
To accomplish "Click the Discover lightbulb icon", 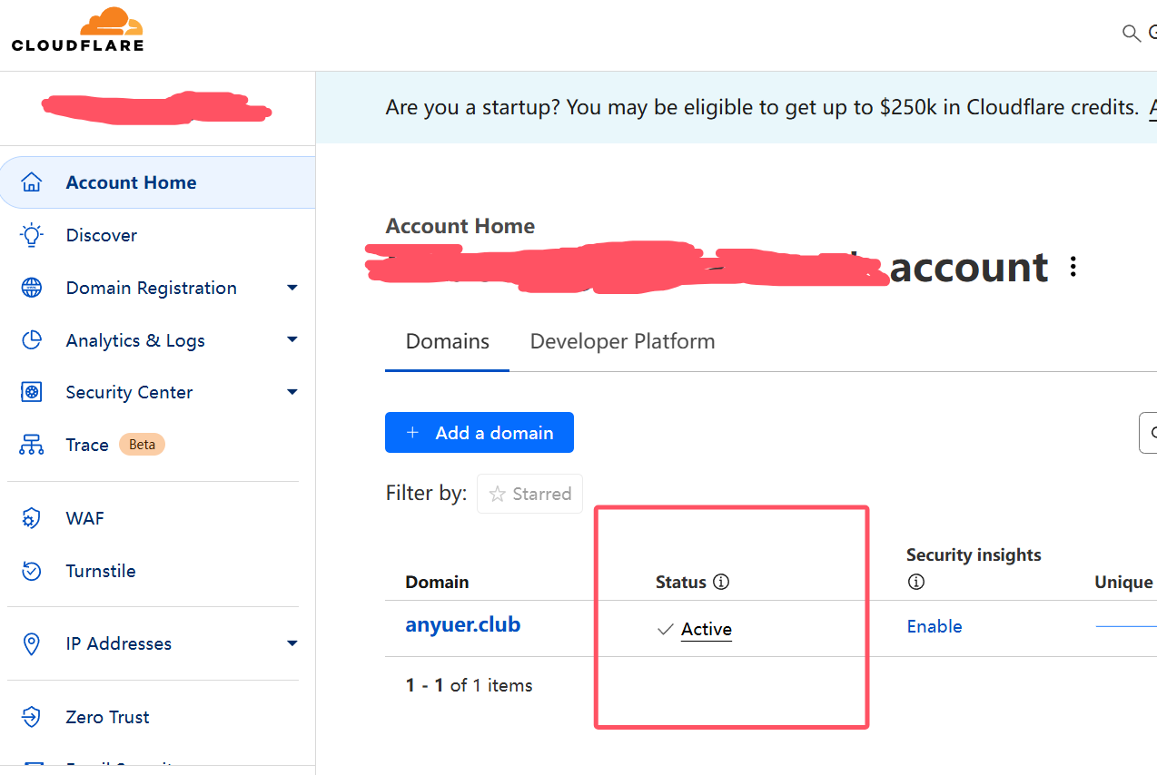I will pyautogui.click(x=31, y=235).
